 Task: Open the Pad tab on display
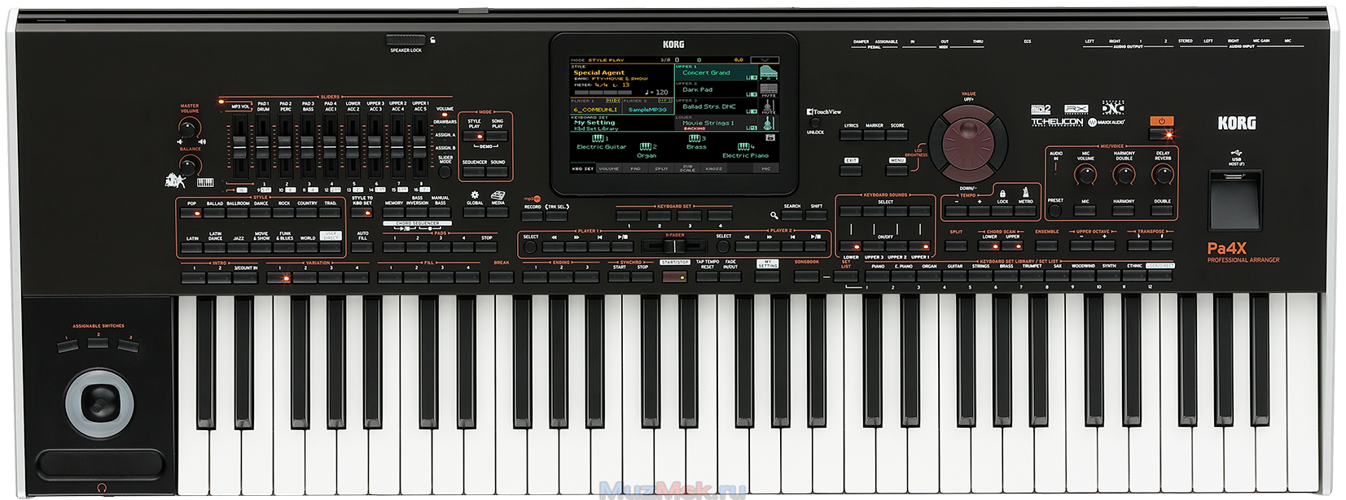(x=635, y=169)
